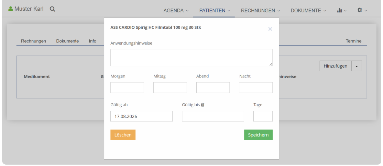Open the PATIENTEN menu
383x166 pixels.
tap(215, 11)
